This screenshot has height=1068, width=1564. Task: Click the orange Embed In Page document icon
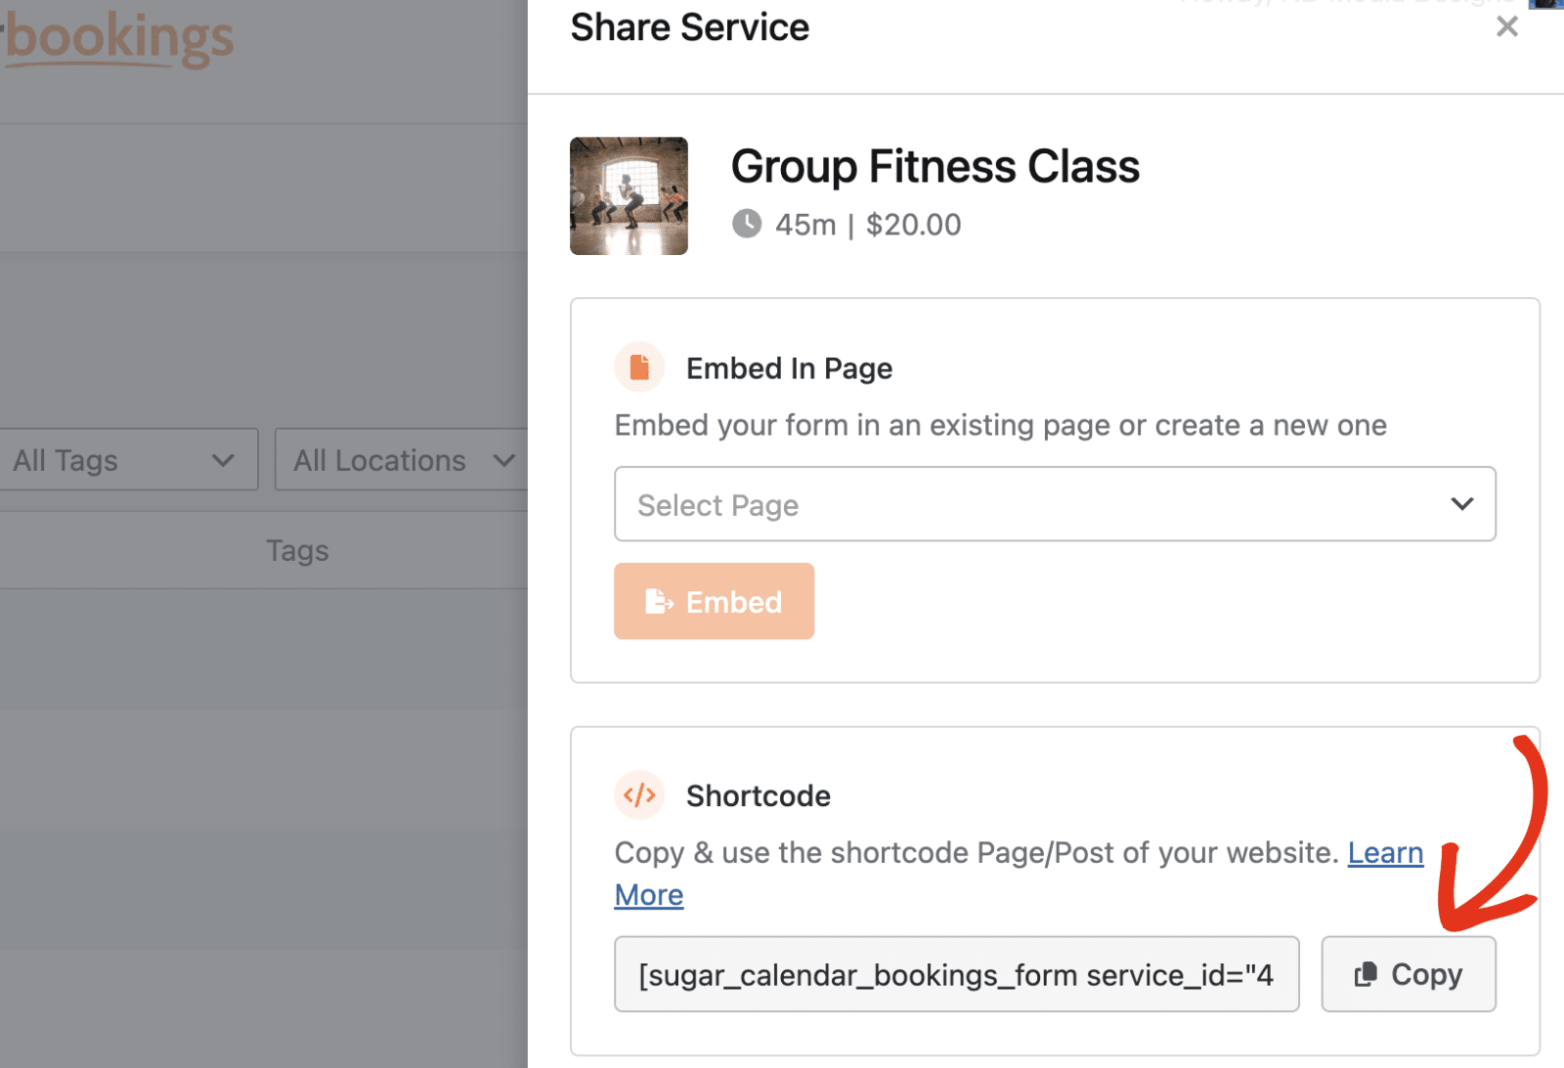point(639,367)
